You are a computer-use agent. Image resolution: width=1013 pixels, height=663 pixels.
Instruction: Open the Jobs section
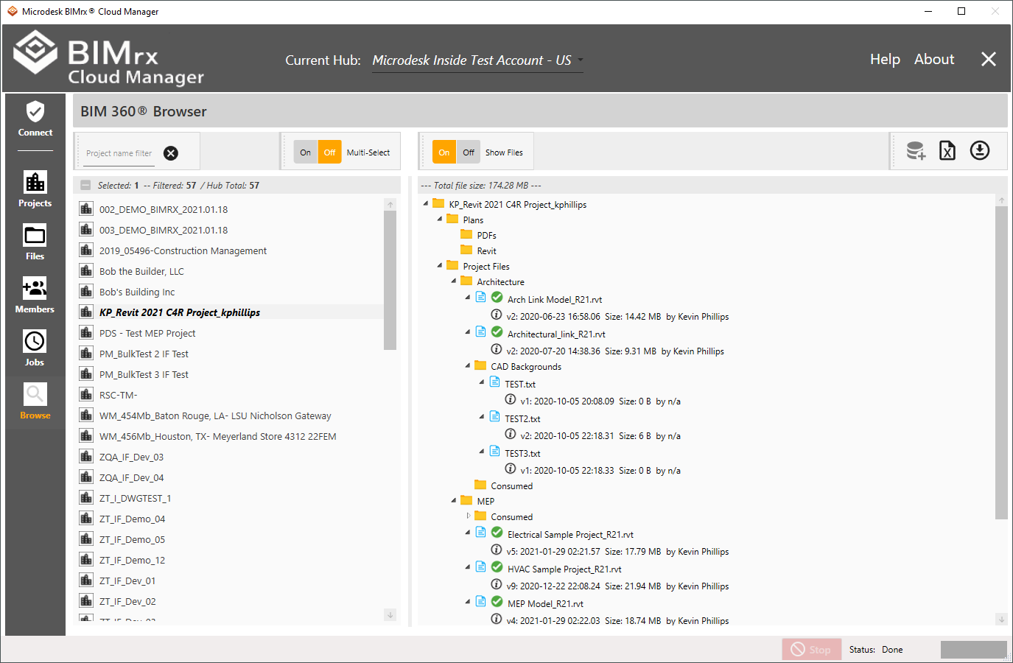pyautogui.click(x=35, y=348)
